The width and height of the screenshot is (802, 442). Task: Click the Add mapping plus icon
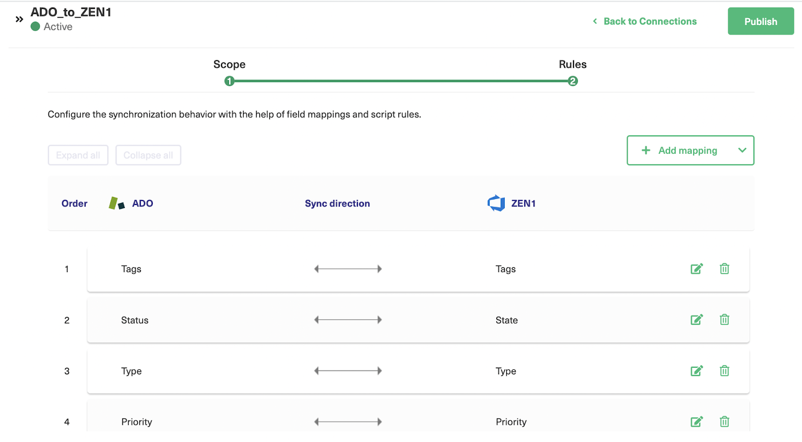[x=646, y=150]
